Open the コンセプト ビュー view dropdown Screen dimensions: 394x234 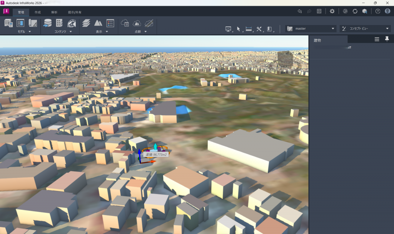(x=387, y=29)
